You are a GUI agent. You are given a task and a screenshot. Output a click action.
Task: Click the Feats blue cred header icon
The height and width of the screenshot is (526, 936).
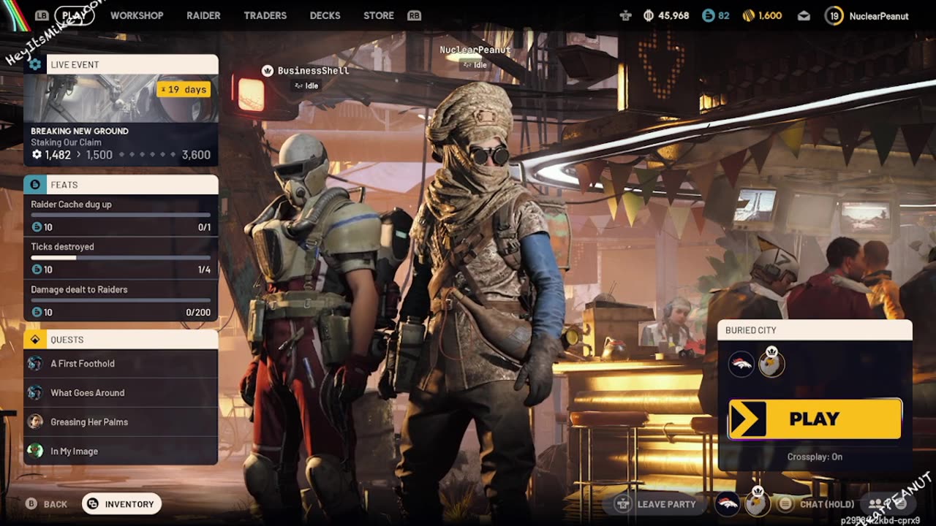34,185
